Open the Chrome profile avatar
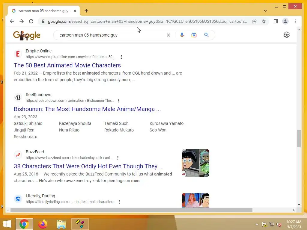 tap(285, 21)
